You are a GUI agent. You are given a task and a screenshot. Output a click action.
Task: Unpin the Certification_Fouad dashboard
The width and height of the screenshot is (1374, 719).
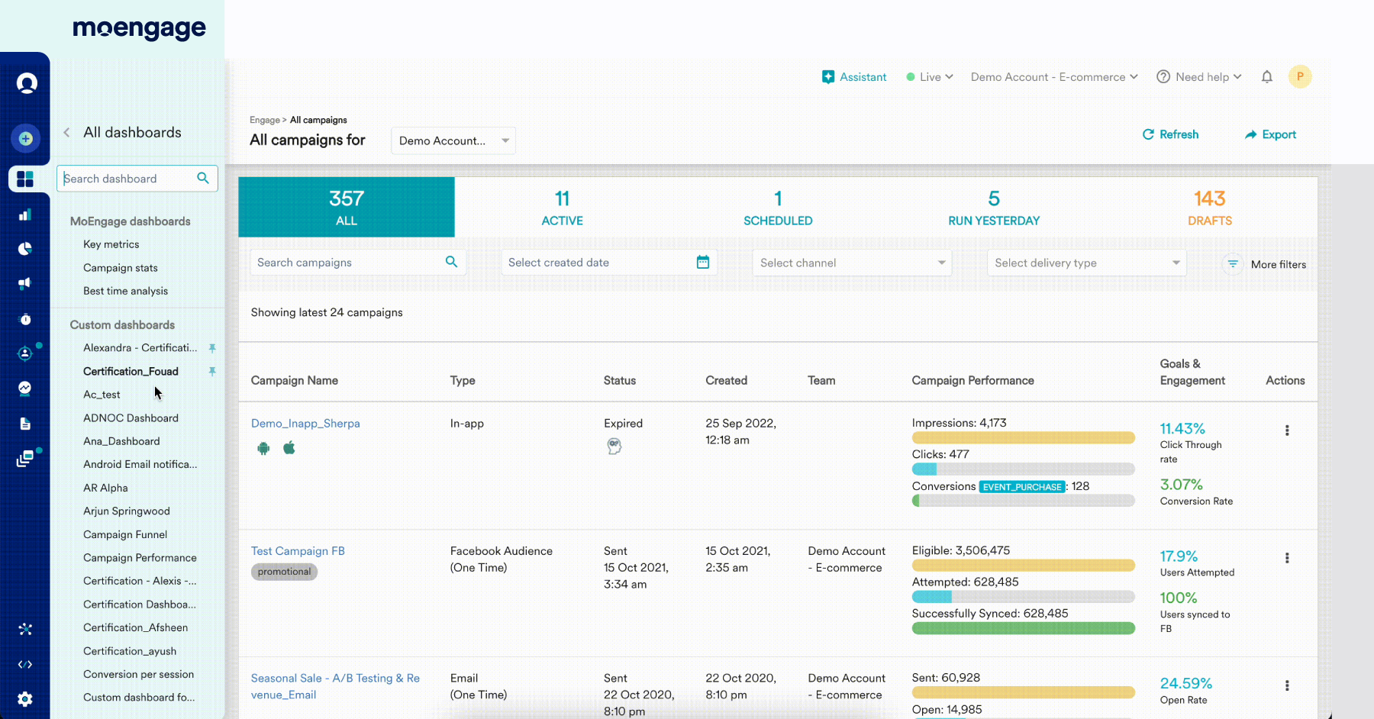coord(212,372)
